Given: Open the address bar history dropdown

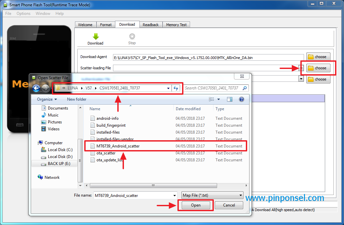Looking at the screenshot, I should click(x=168, y=88).
